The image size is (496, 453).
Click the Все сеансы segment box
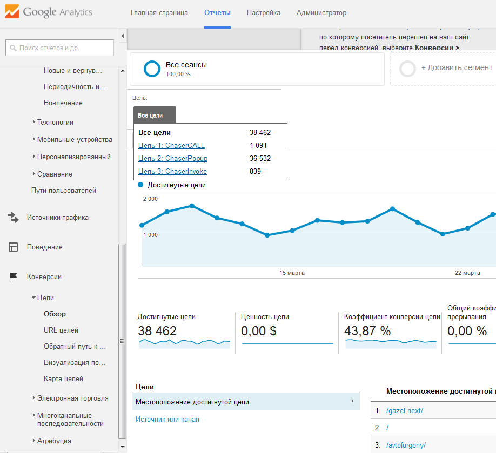[x=257, y=69]
